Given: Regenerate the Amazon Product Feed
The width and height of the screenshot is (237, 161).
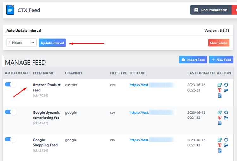Looking at the screenshot, I should click(226, 85).
